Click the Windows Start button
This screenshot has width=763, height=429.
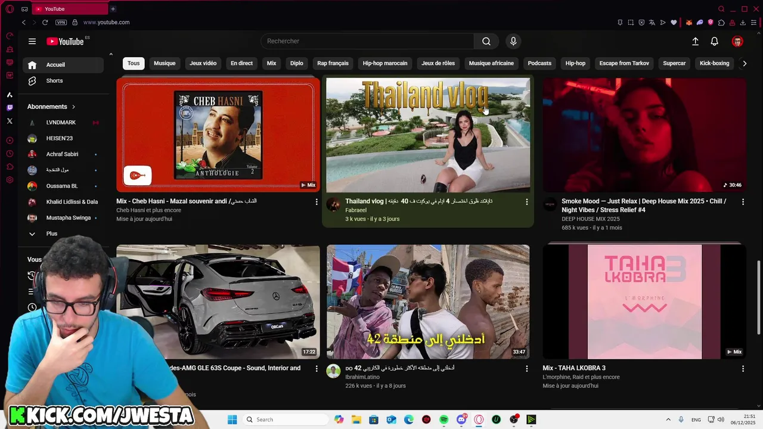click(x=232, y=419)
